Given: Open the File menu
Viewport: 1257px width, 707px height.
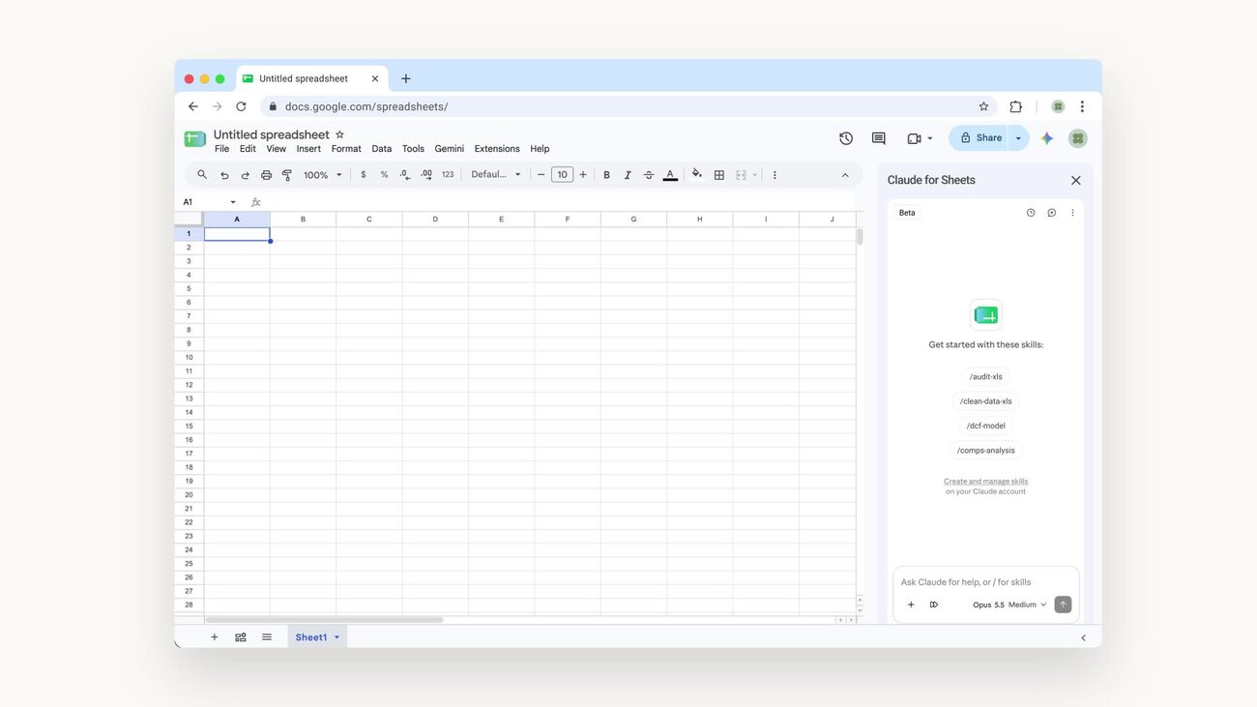Looking at the screenshot, I should pos(221,149).
